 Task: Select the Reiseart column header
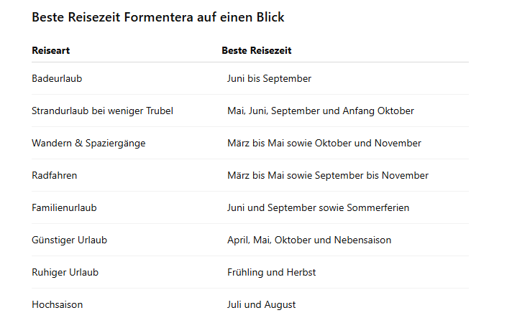pos(50,50)
